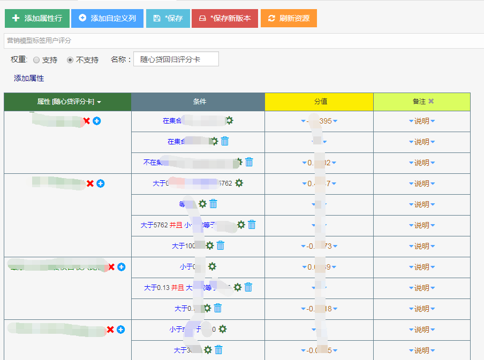Remove the 备注 column via its X icon

click(431, 101)
